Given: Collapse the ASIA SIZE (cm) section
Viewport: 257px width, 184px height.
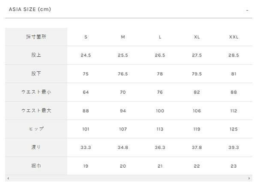Looking at the screenshot, I should (x=247, y=10).
